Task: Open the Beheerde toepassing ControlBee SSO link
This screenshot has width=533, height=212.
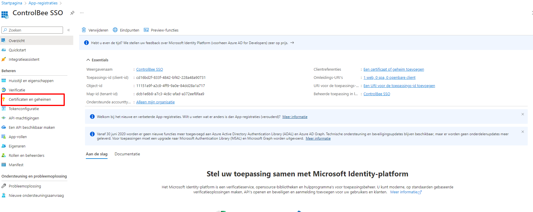Action: click(377, 94)
